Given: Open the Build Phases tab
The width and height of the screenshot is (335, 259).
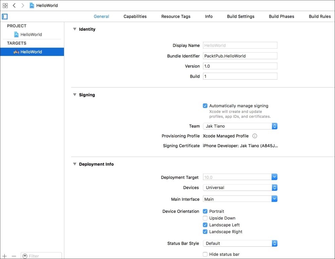Looking at the screenshot, I should (281, 16).
